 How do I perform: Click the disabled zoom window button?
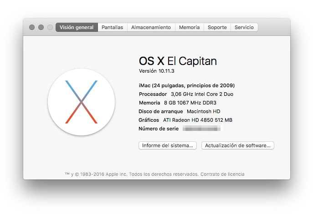[x=50, y=27]
